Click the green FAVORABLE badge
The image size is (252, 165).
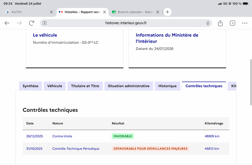point(123,136)
